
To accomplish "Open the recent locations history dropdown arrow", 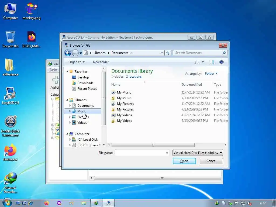I will 81,53.
